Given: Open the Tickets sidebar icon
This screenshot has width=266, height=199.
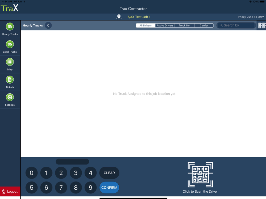Looking at the screenshot, I should (10, 80).
